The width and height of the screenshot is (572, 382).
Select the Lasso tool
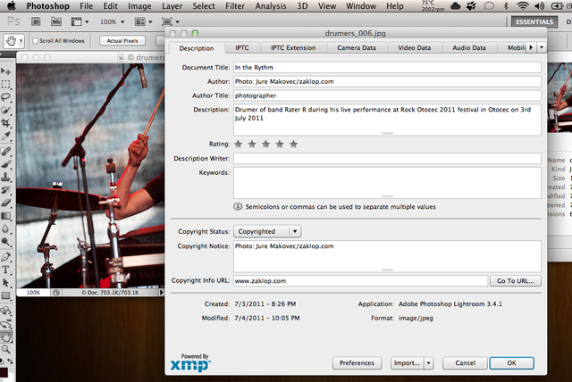tap(5, 97)
